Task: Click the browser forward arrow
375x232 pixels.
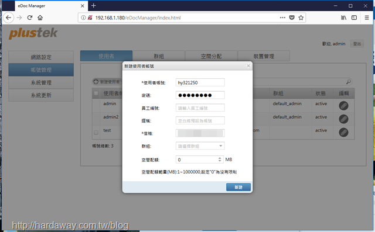Action: click(x=19, y=18)
